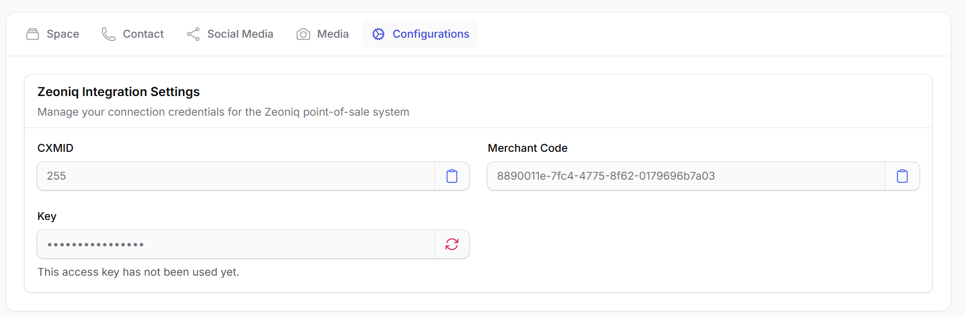This screenshot has height=317, width=965.
Task: Select the Media tab
Action: tap(323, 34)
